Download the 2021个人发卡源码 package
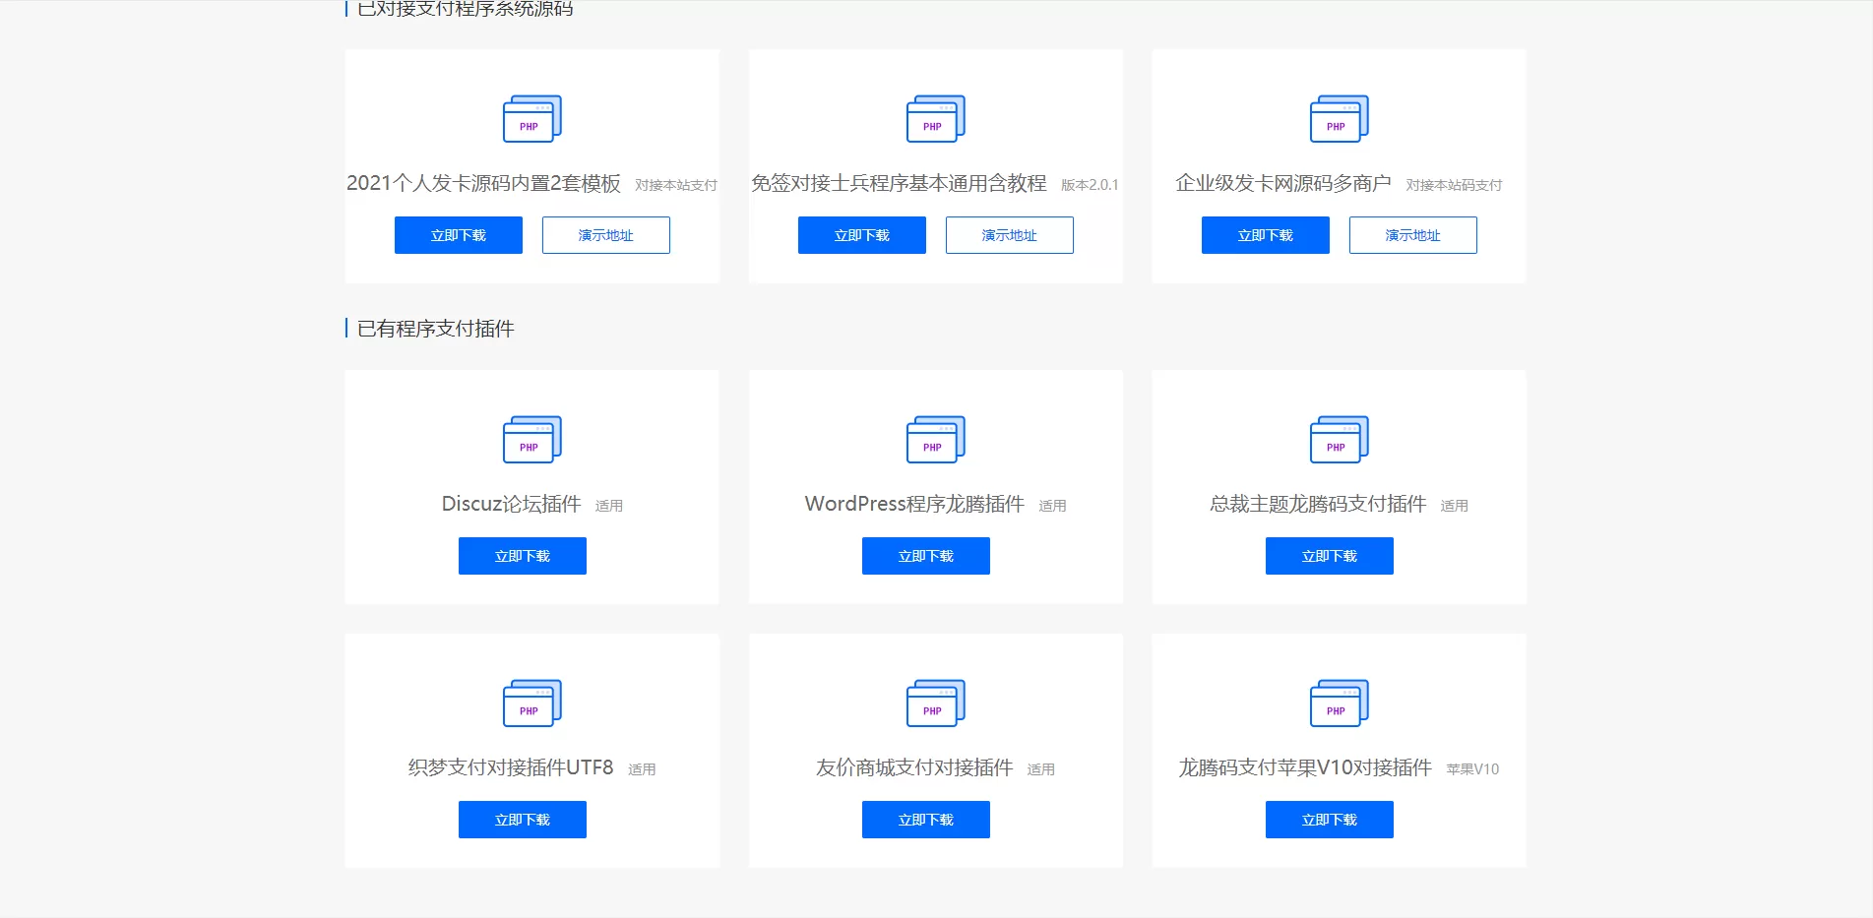Screen dimensions: 1873x918 pos(458,235)
